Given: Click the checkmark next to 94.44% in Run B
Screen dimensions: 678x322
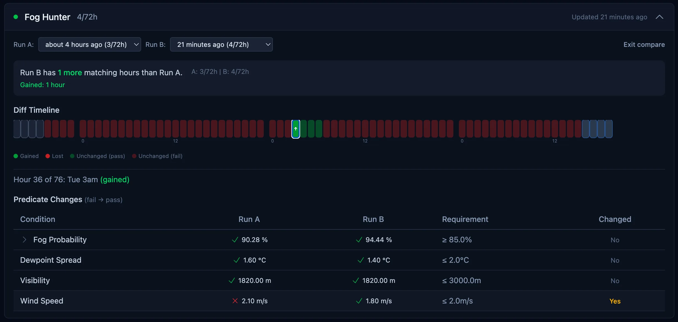Looking at the screenshot, I should pos(359,240).
